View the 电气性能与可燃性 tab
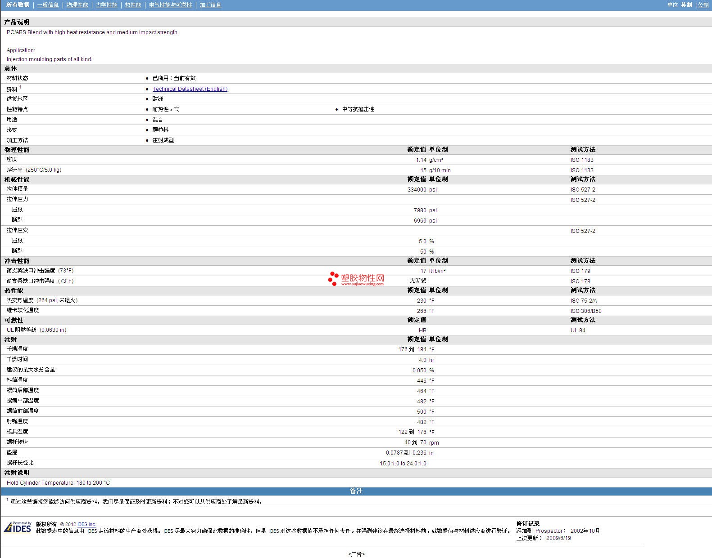Image resolution: width=712 pixels, height=558 pixels. [x=170, y=5]
